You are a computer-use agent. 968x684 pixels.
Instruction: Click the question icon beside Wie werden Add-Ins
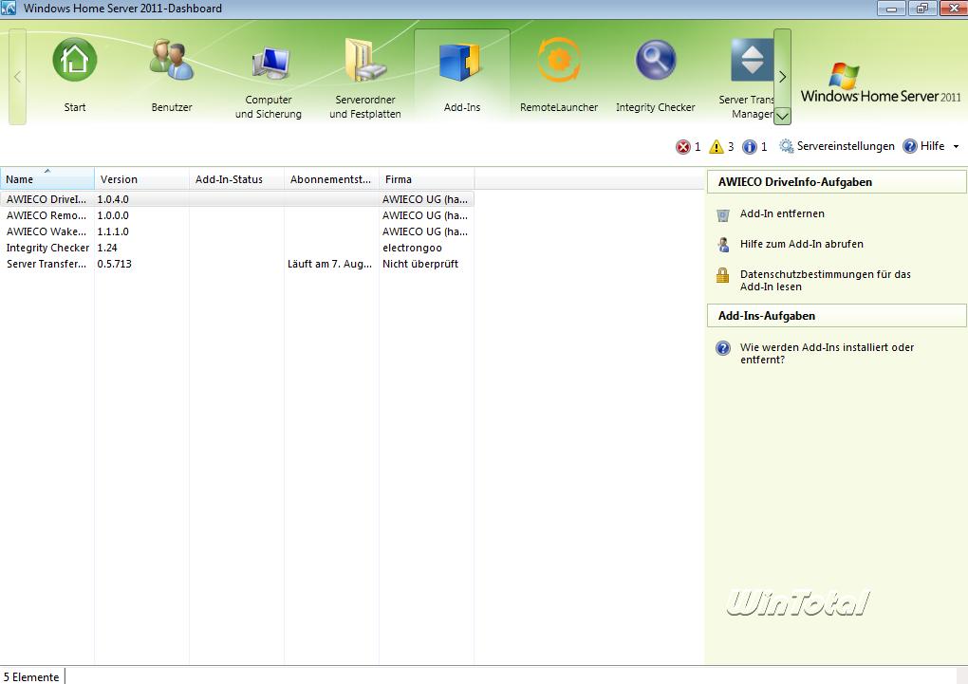pyautogui.click(x=723, y=348)
